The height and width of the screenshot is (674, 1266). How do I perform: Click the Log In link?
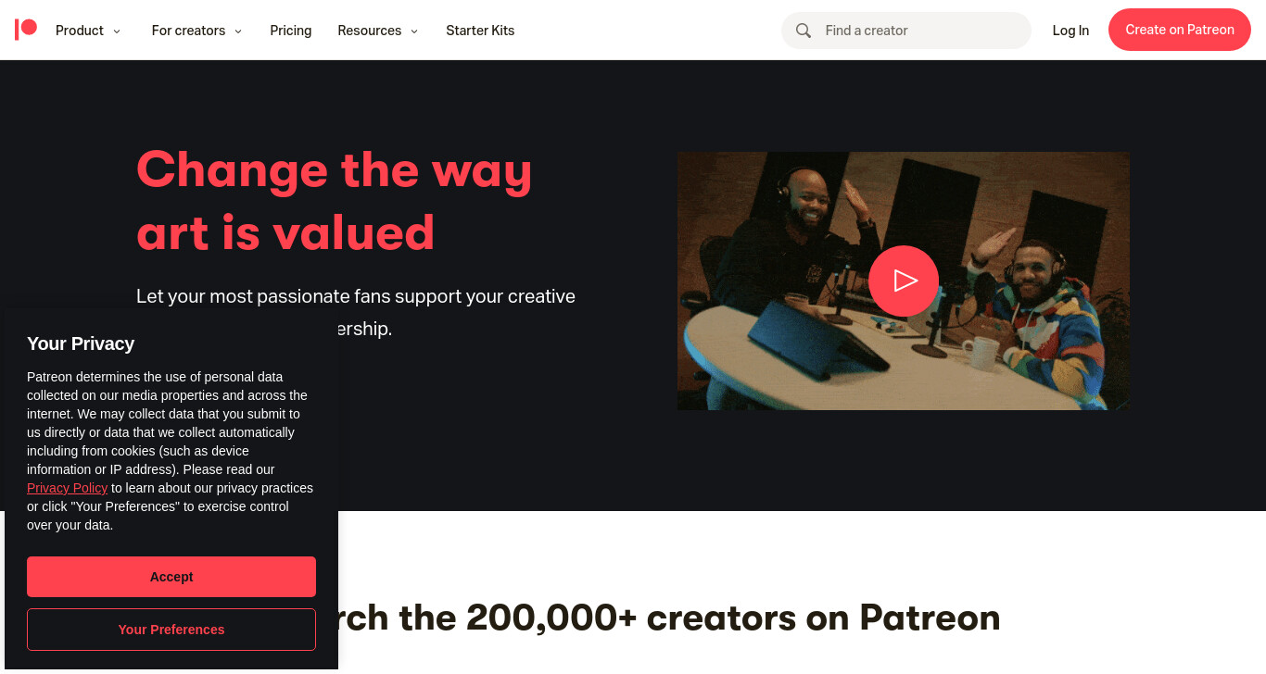[x=1070, y=31]
